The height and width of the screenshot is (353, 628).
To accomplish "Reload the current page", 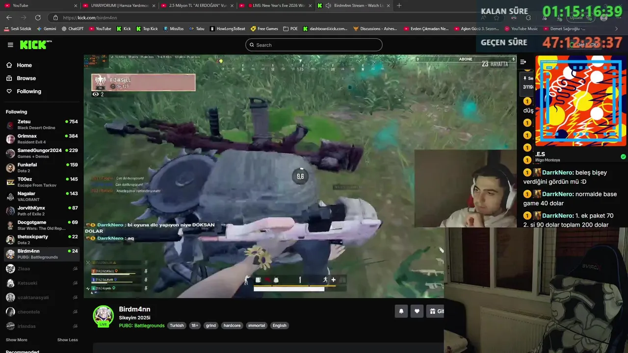I will [38, 17].
